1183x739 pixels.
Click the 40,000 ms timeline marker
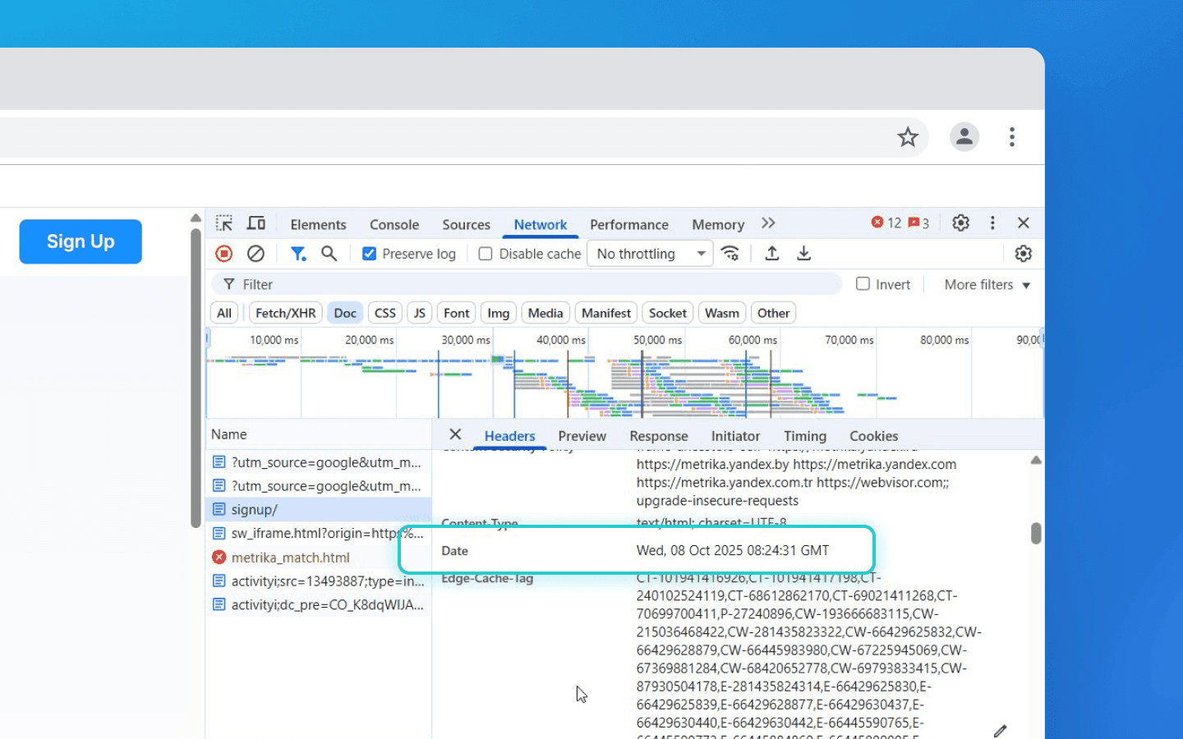click(x=561, y=340)
